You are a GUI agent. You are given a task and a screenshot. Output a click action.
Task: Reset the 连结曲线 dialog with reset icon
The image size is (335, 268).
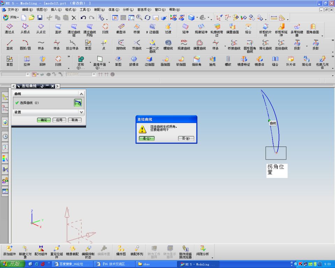point(42,86)
